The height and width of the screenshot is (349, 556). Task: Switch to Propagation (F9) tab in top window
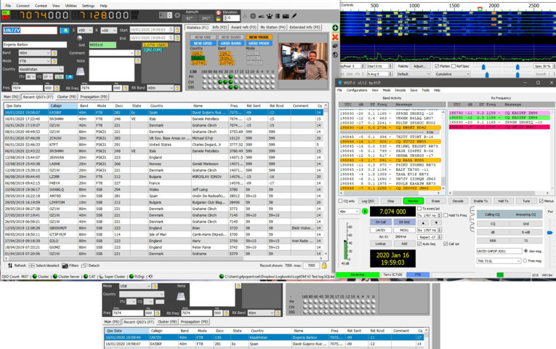[94, 97]
